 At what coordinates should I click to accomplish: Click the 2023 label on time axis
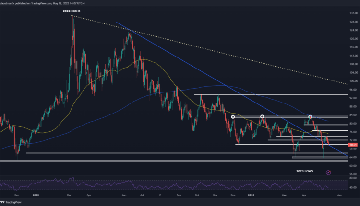[x=250, y=195]
